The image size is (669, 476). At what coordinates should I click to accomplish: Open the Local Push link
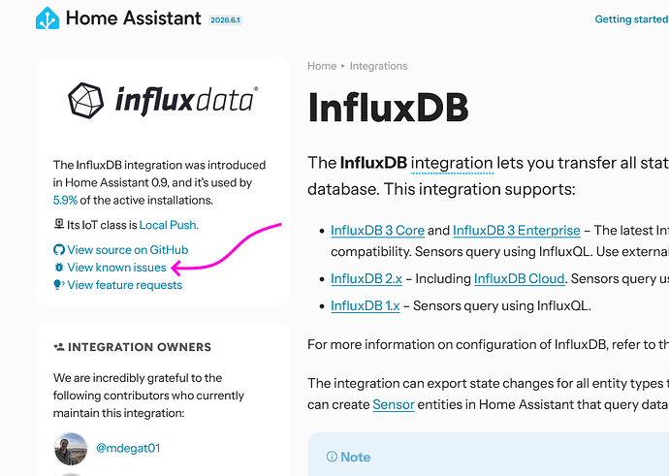click(x=169, y=225)
